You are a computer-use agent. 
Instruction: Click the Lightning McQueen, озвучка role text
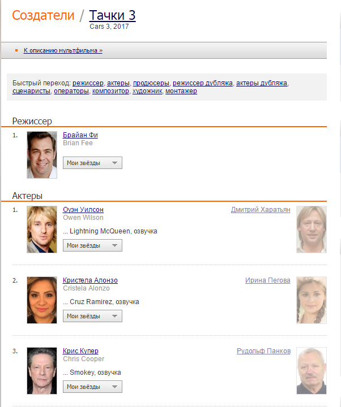[x=110, y=231]
